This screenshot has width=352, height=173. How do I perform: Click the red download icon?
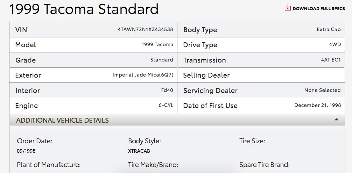point(288,8)
